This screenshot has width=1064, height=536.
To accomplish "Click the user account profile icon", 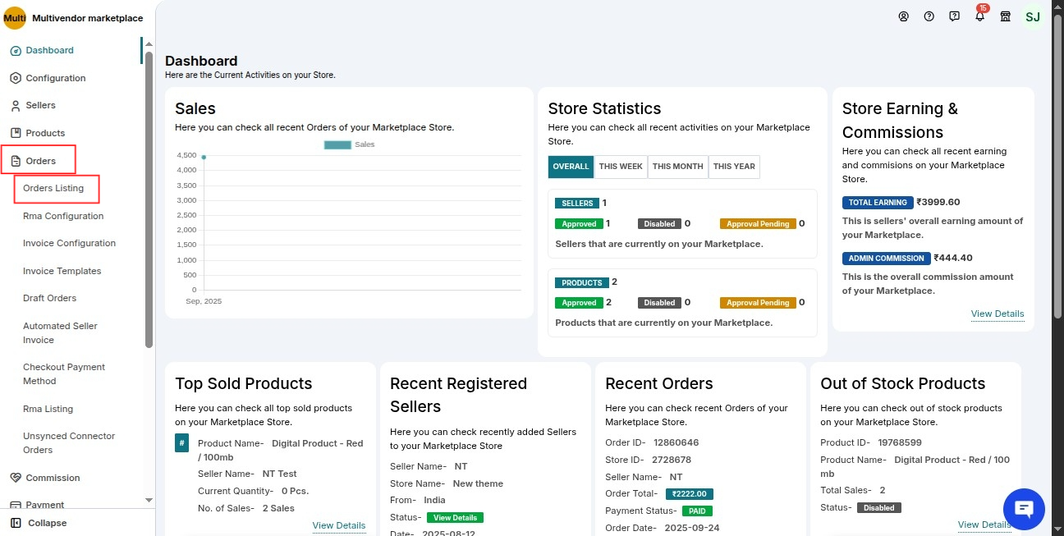I will click(903, 16).
